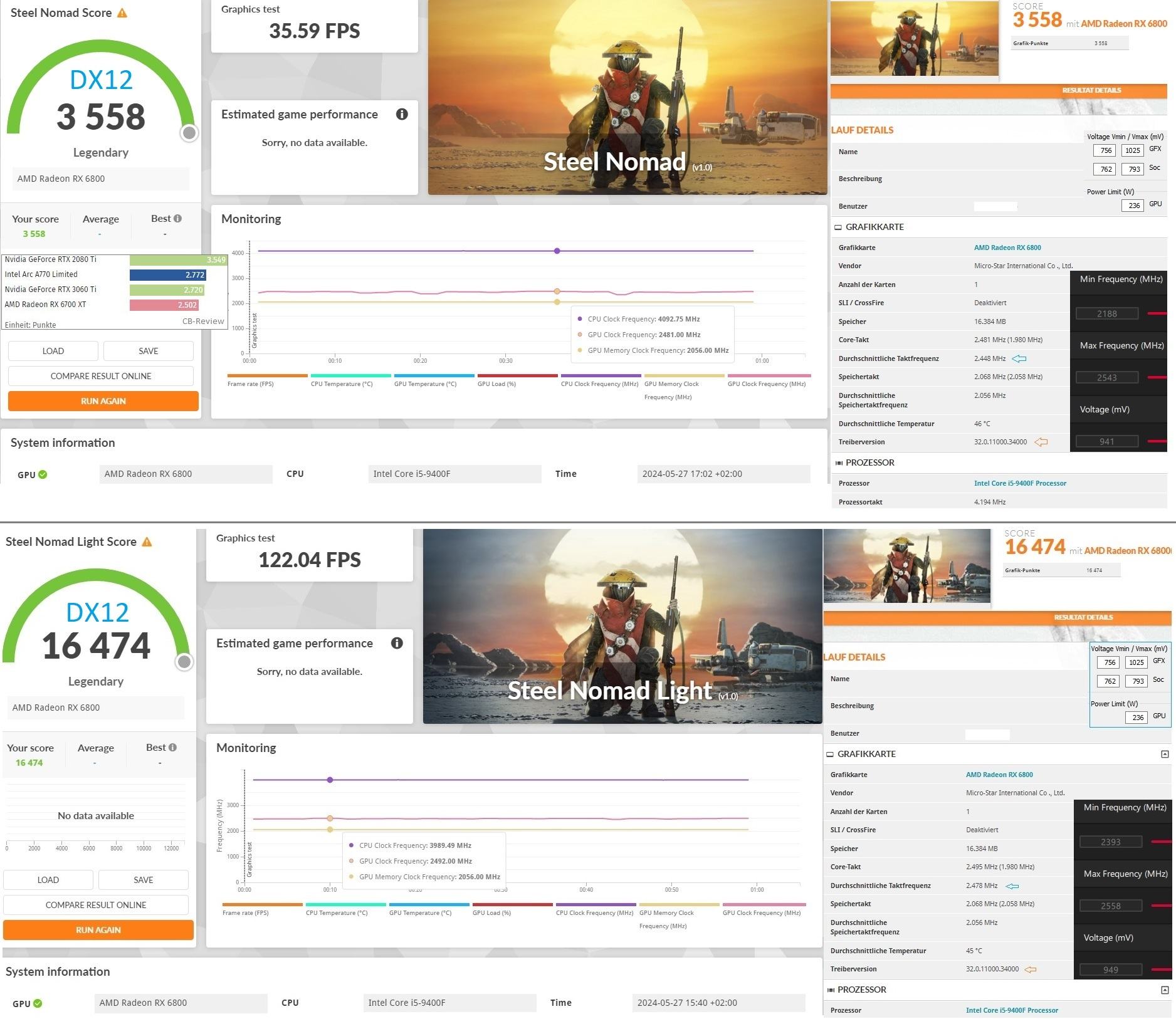Toggle CPU Temperature legend in the Steel Nomad Light chart
Viewport: 1176px width, 1019px height.
click(x=345, y=909)
